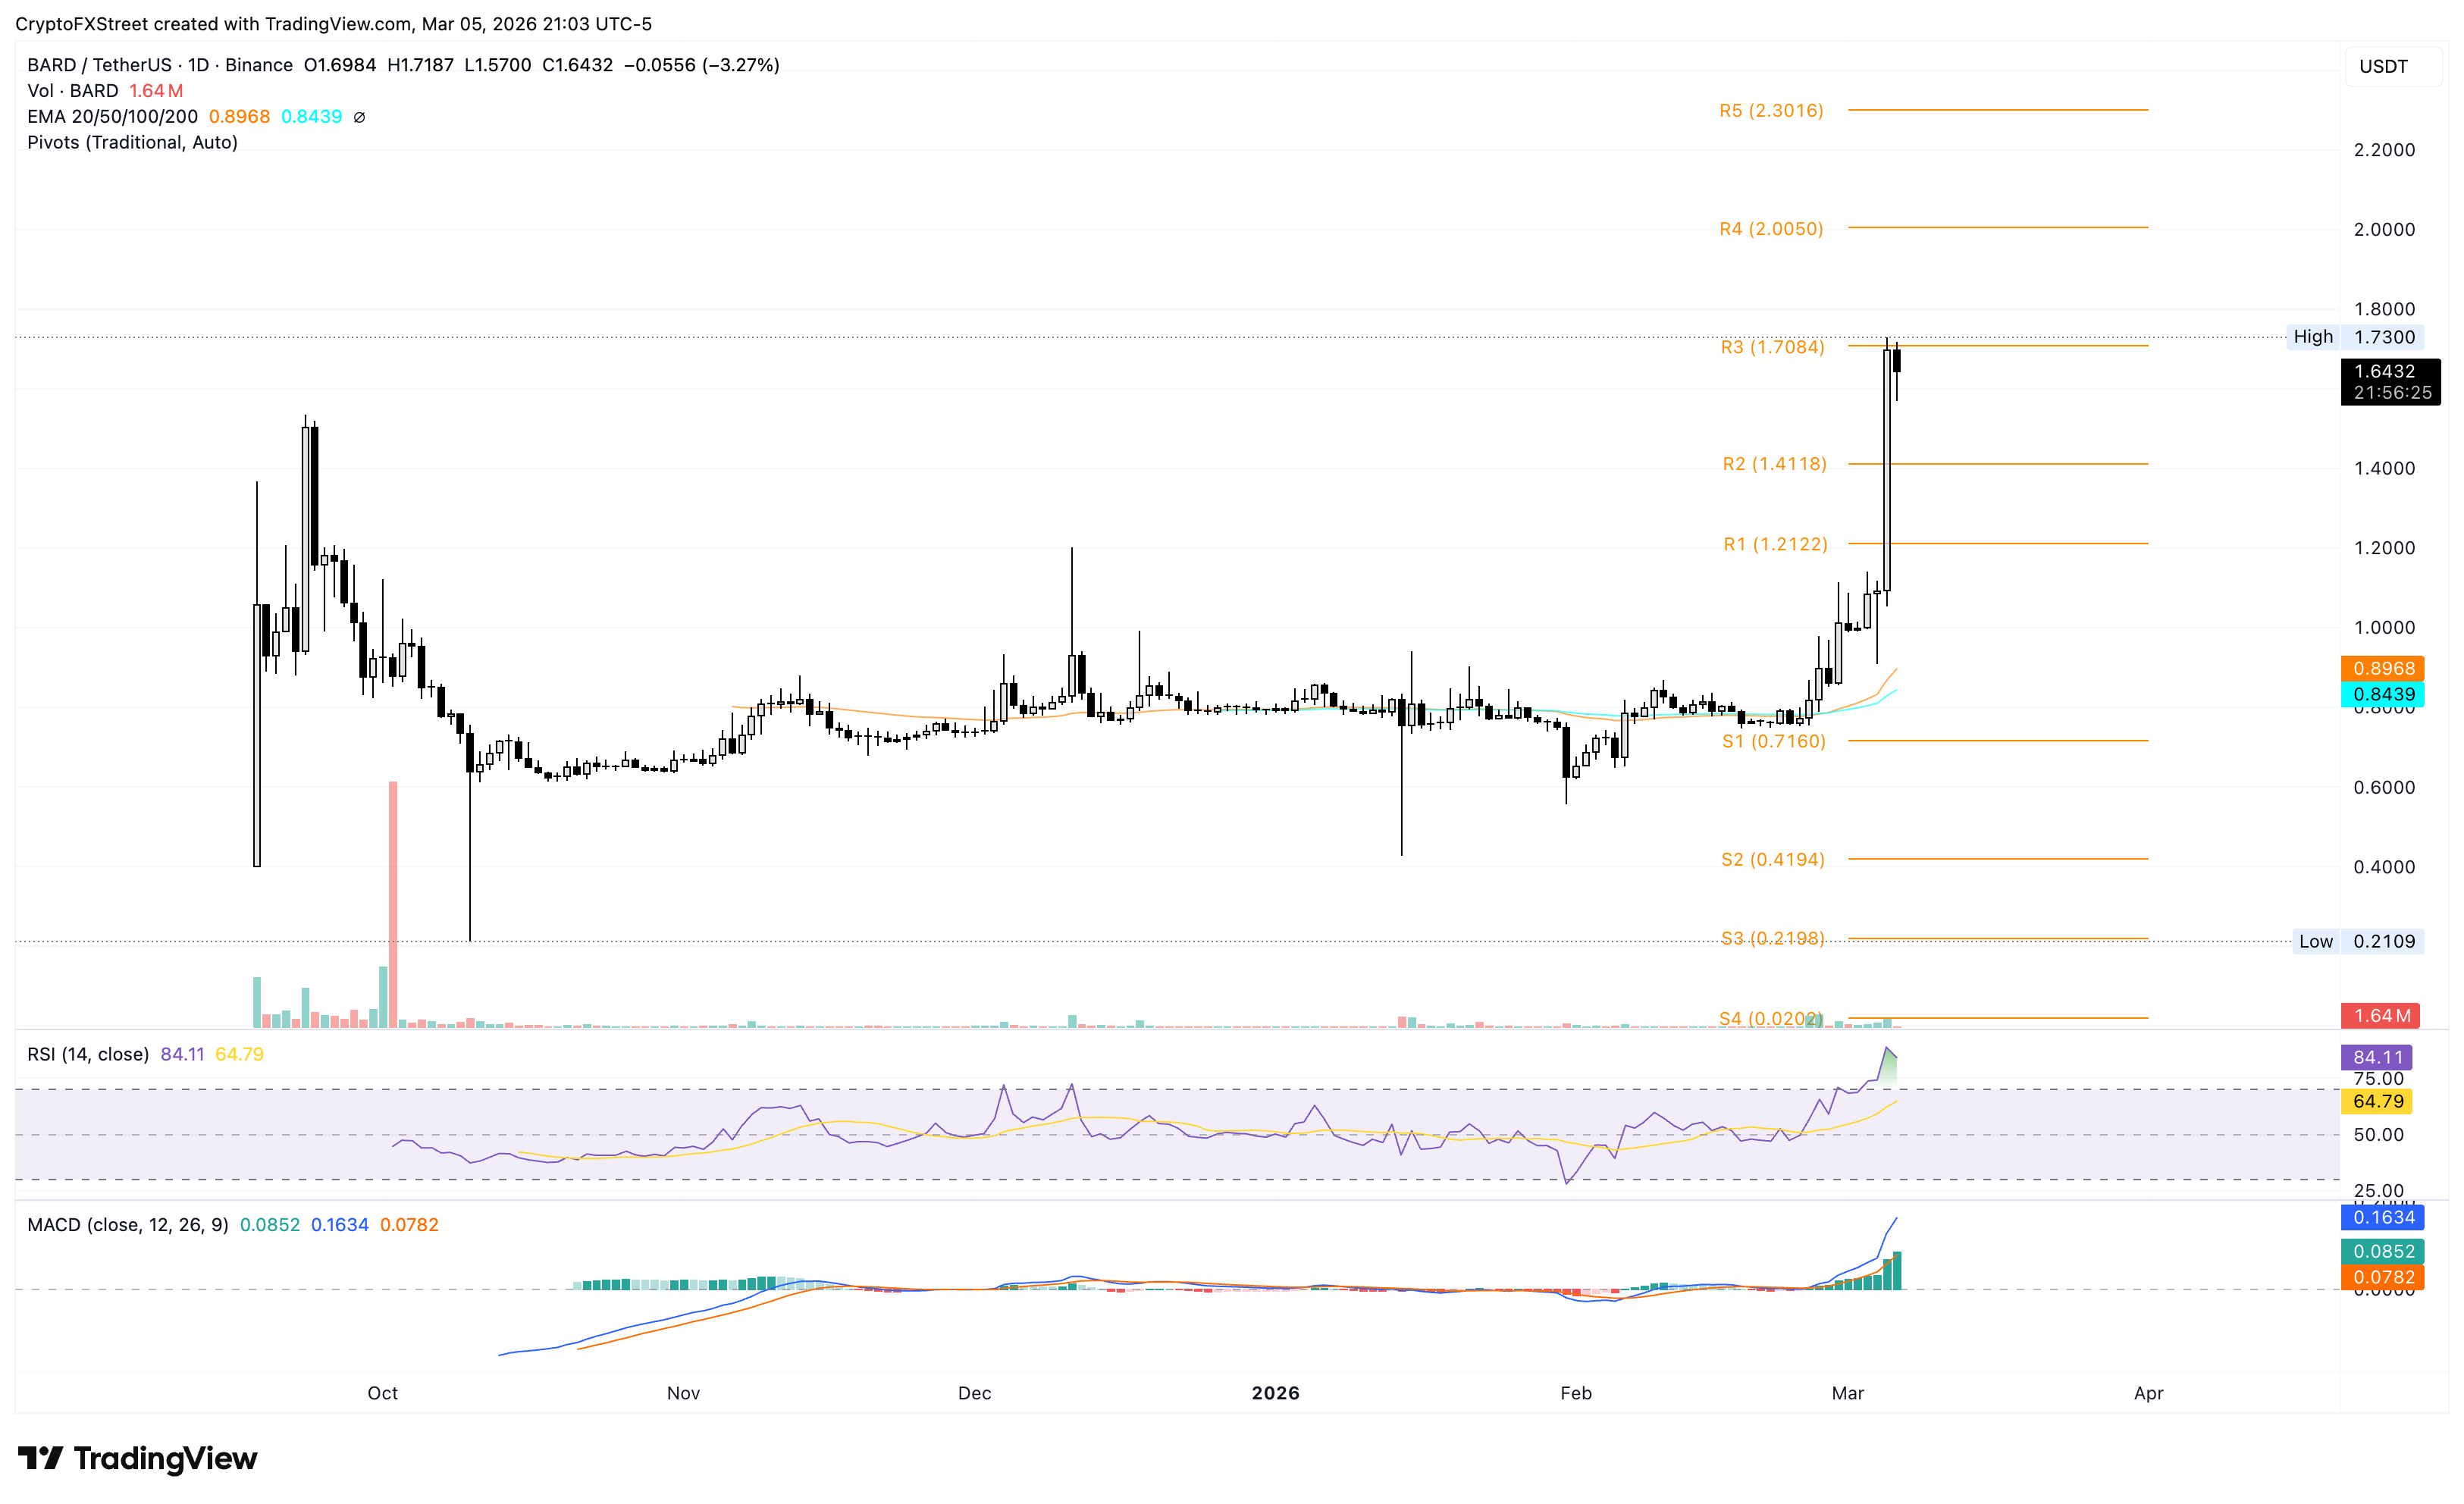The width and height of the screenshot is (2464, 1504).
Task: Click the purple 84.11 RSI axis tag
Action: tap(2377, 1057)
